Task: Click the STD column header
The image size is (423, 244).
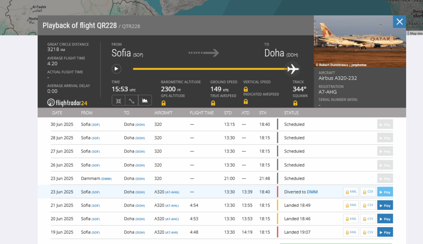Action: (x=228, y=113)
